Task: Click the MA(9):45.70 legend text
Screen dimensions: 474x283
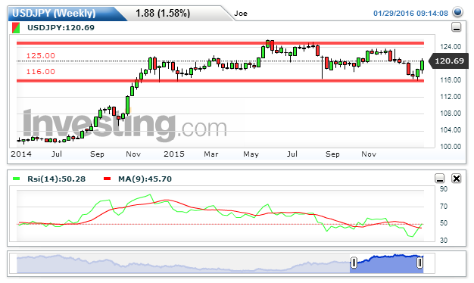Action: click(145, 179)
